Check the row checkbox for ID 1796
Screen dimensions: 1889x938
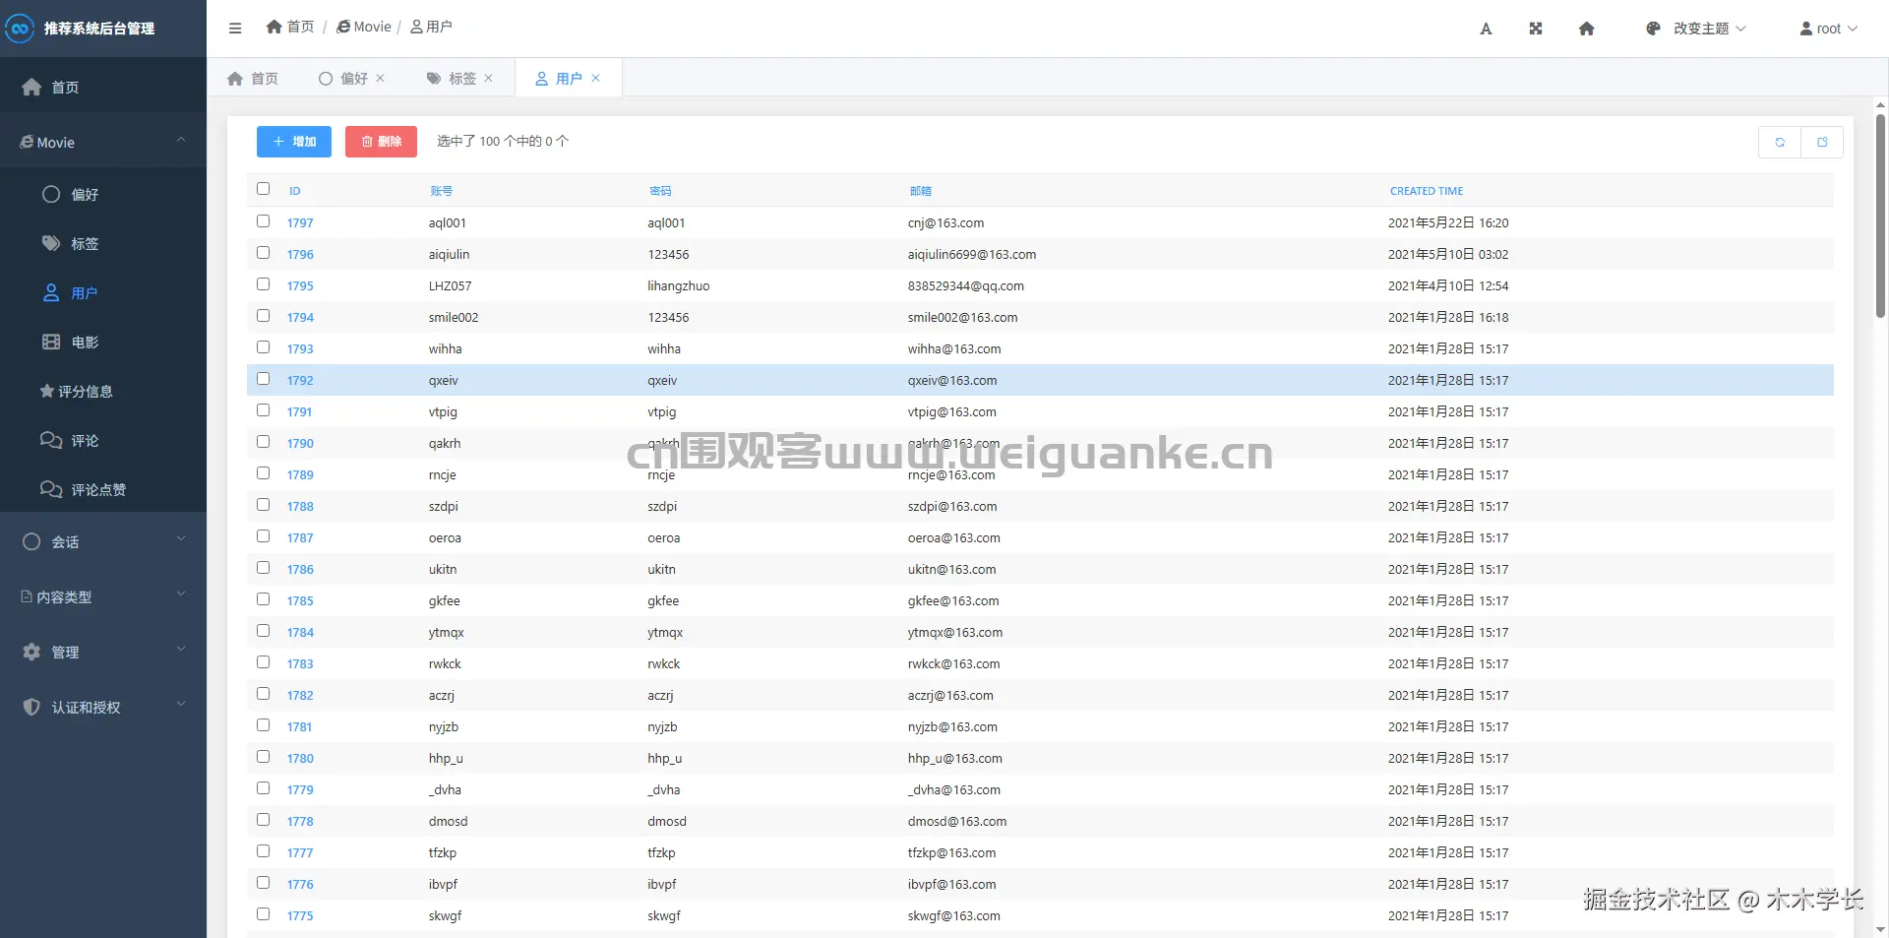point(263,253)
